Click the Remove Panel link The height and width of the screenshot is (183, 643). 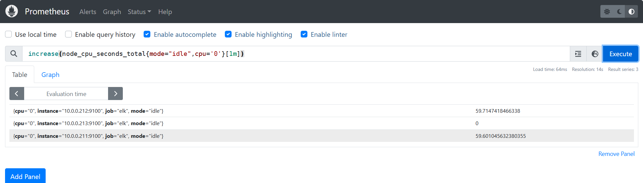click(616, 154)
